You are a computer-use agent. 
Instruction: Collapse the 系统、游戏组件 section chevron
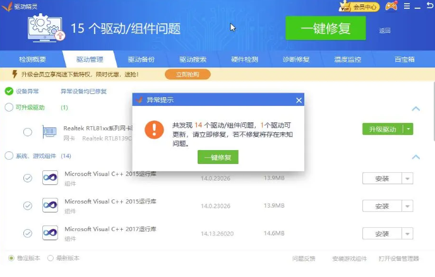415,157
